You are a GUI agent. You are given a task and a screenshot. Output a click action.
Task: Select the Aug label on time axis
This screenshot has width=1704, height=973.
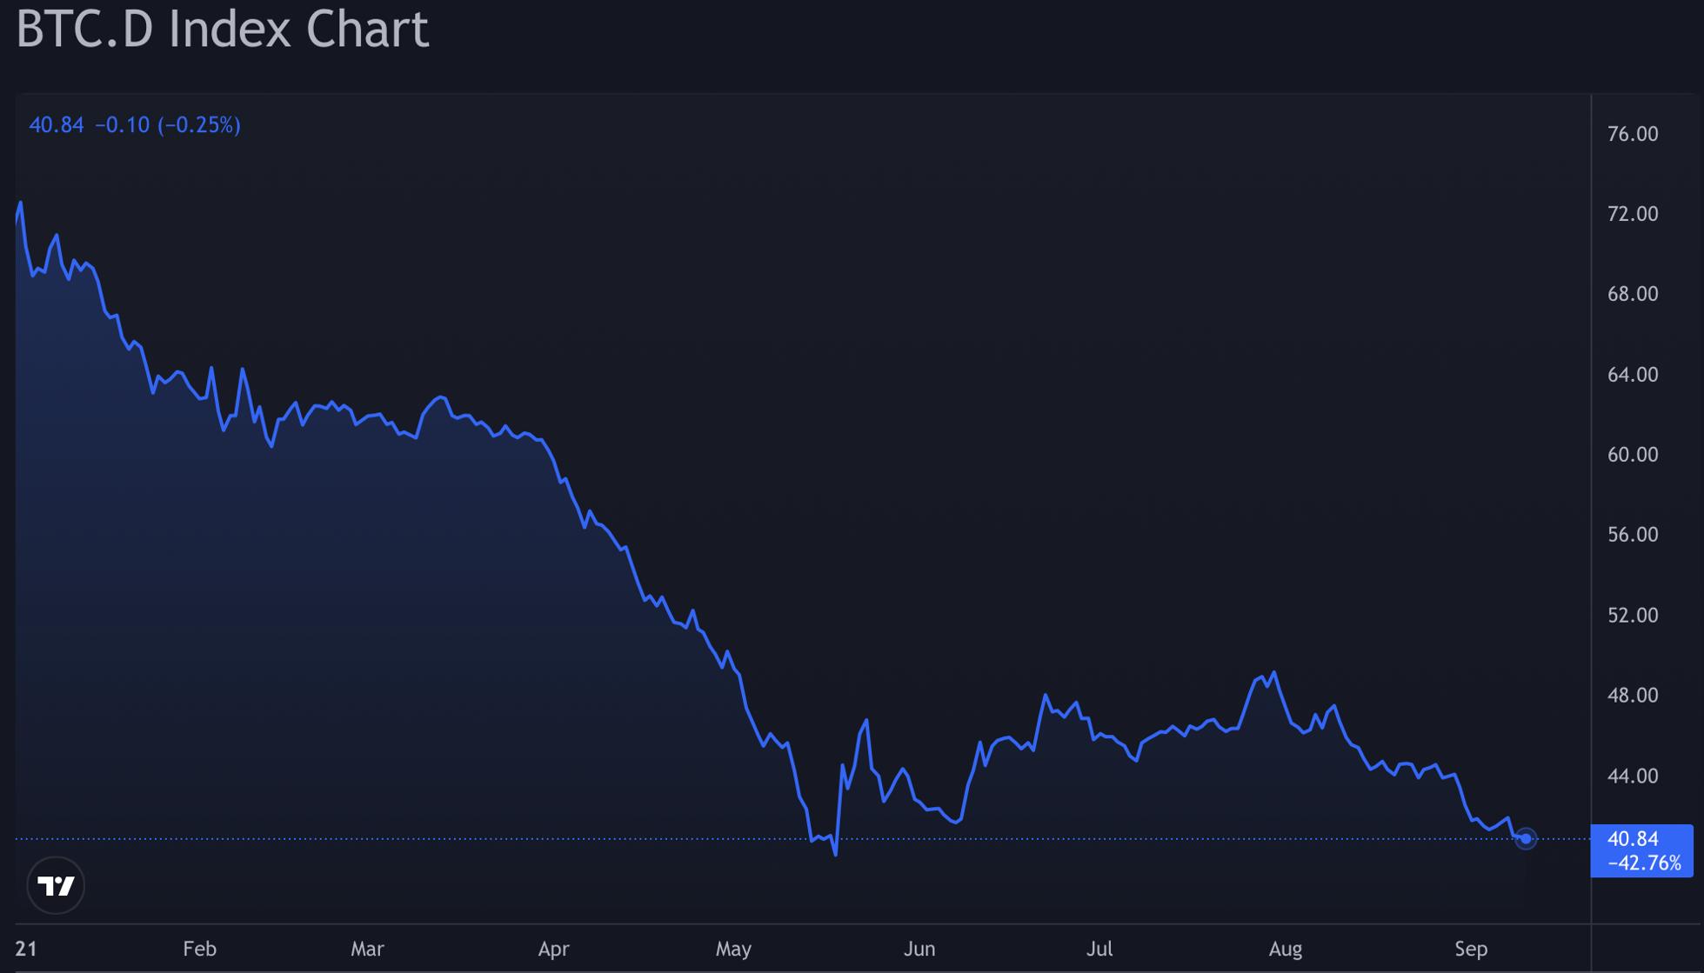1285,949
